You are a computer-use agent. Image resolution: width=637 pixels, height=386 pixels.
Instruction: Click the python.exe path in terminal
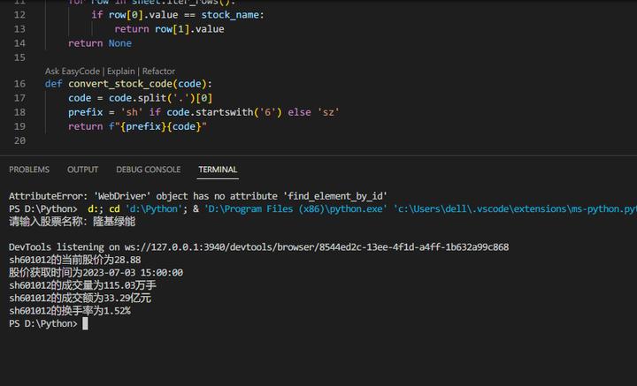pos(295,208)
